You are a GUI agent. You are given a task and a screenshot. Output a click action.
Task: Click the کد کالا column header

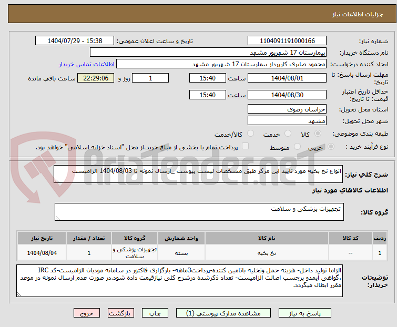350,238
